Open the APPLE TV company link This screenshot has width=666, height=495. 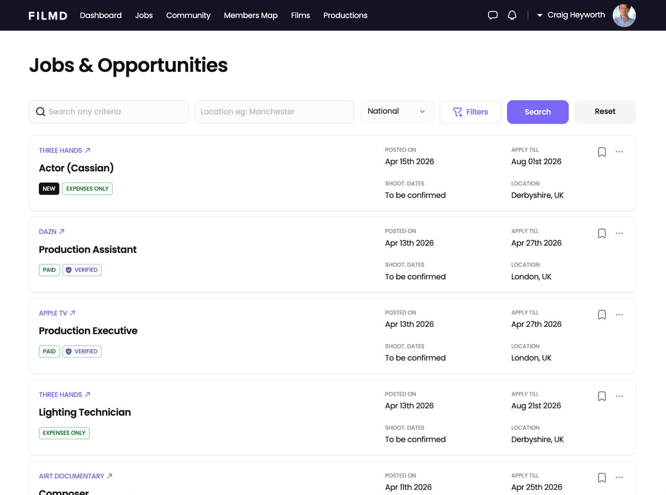(57, 313)
